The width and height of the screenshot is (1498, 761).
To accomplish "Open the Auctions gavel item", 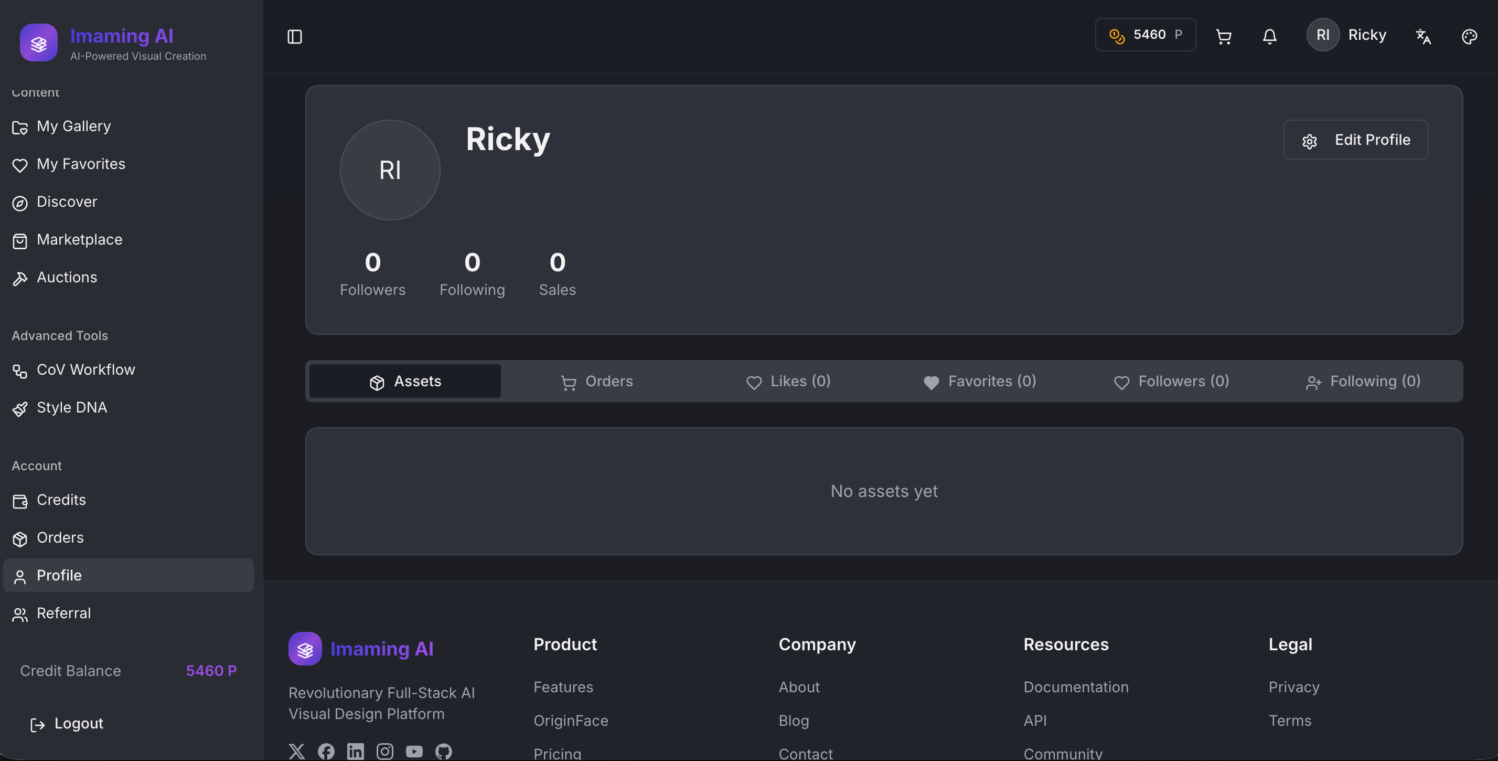I will [66, 278].
